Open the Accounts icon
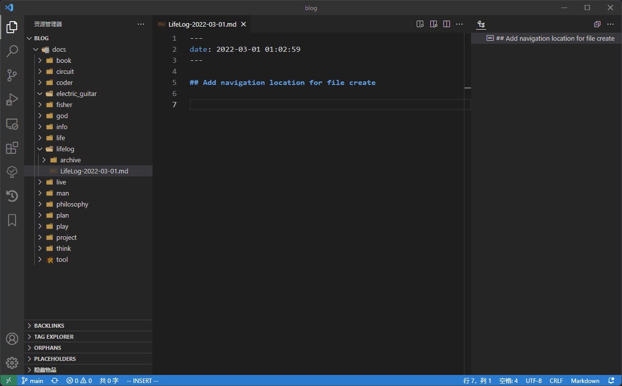This screenshot has width=622, height=386. coord(12,339)
